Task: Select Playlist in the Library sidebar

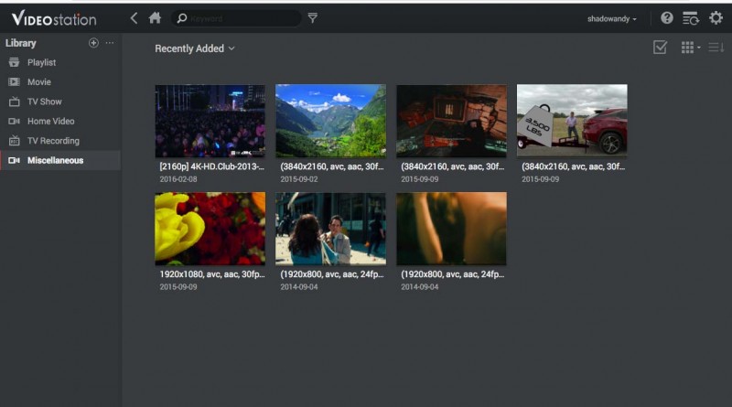Action: click(41, 62)
